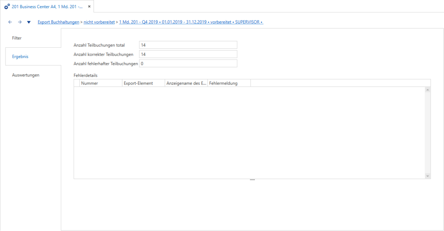Sort by the Export-Element column header
Viewport: 444px width, 231px height.
tap(143, 83)
